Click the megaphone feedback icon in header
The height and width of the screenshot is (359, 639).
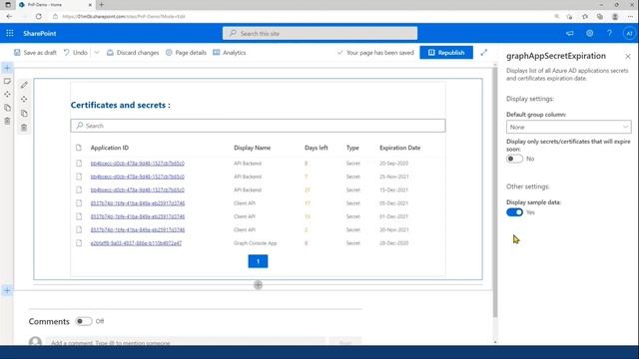tap(570, 33)
